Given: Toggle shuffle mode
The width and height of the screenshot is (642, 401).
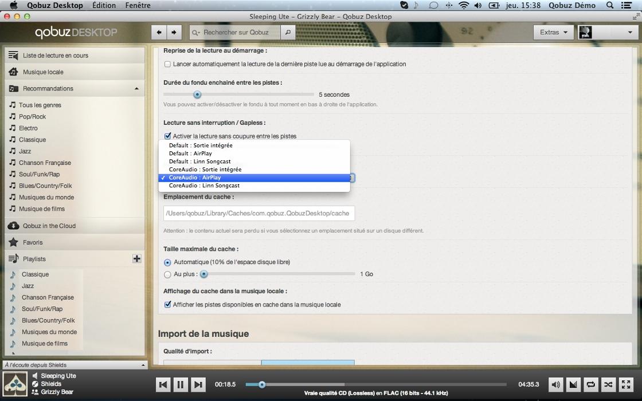Looking at the screenshot, I should click(608, 384).
